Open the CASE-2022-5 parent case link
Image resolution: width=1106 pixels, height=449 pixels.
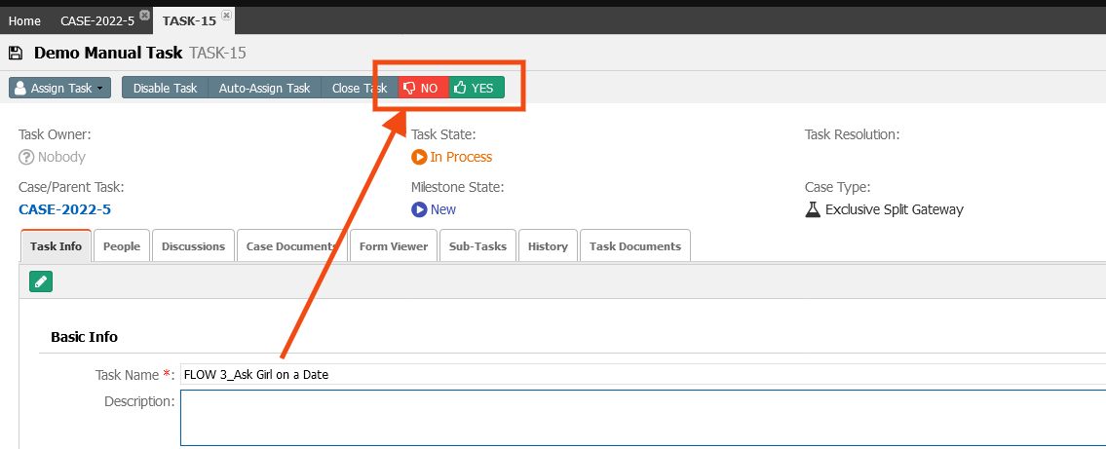click(65, 209)
